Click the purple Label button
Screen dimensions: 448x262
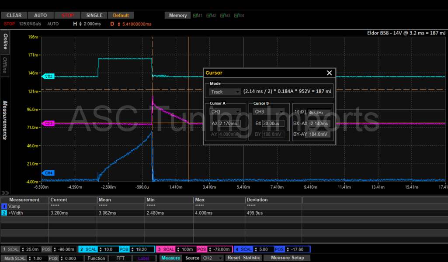point(144,259)
